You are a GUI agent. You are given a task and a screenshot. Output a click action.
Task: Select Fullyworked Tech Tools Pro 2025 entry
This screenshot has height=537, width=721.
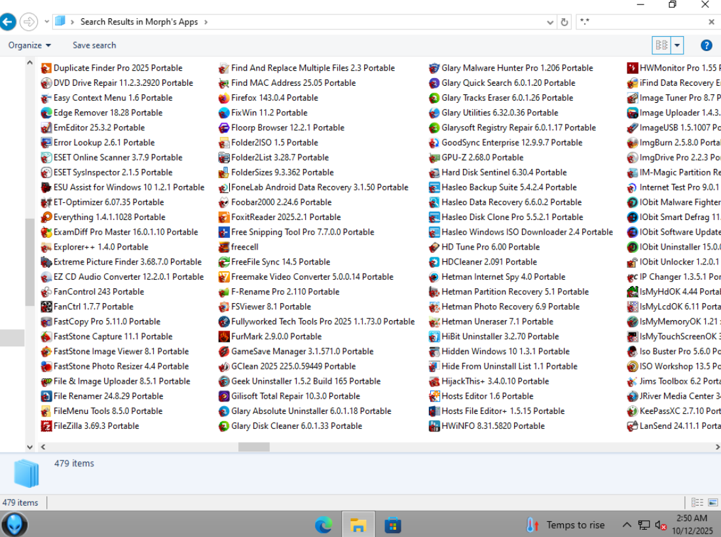coord(317,322)
